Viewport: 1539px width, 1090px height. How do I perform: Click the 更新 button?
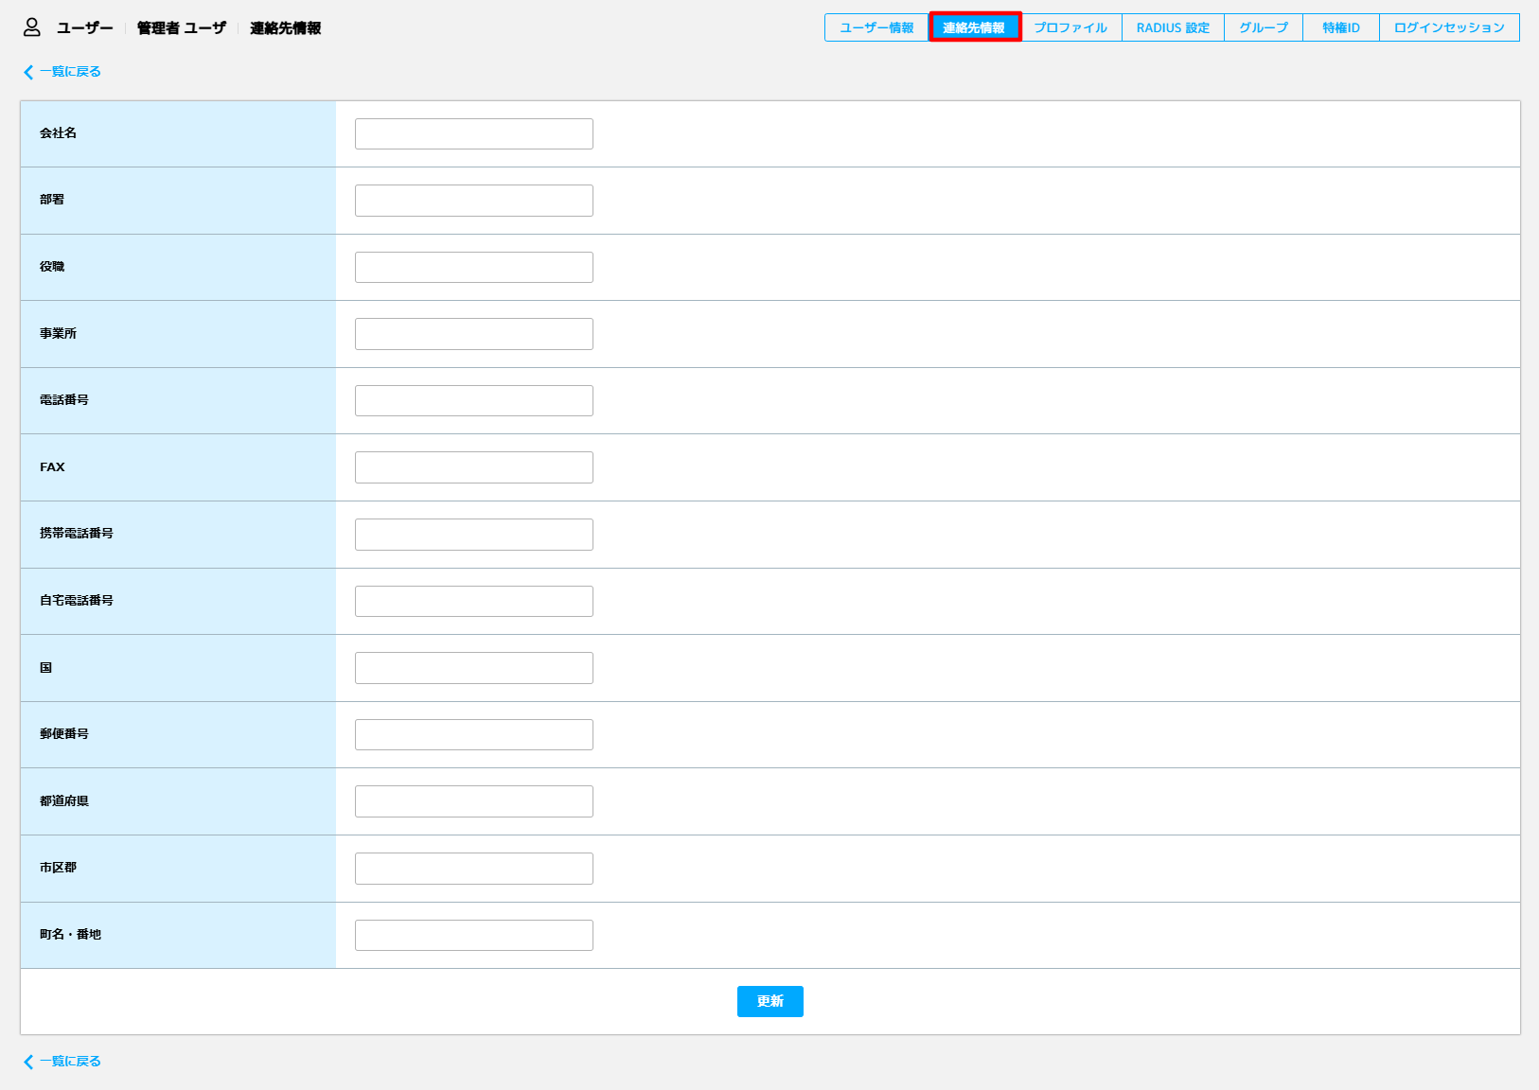point(770,1001)
